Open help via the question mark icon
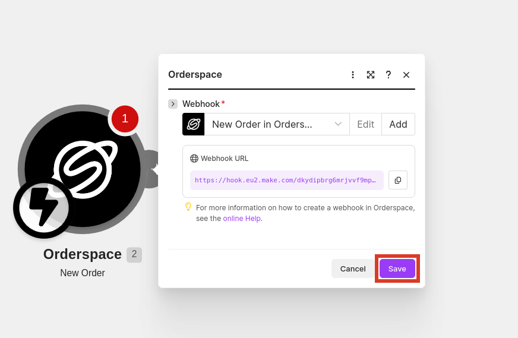The height and width of the screenshot is (338, 518). click(x=388, y=75)
